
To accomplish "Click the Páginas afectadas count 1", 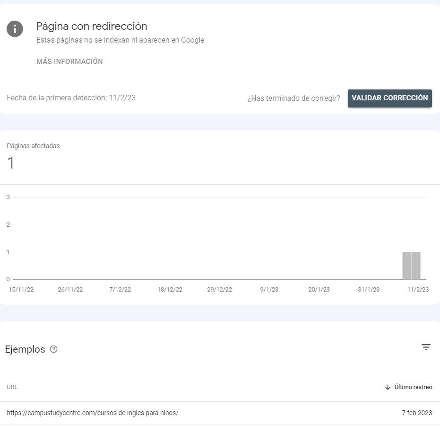I will point(11,163).
